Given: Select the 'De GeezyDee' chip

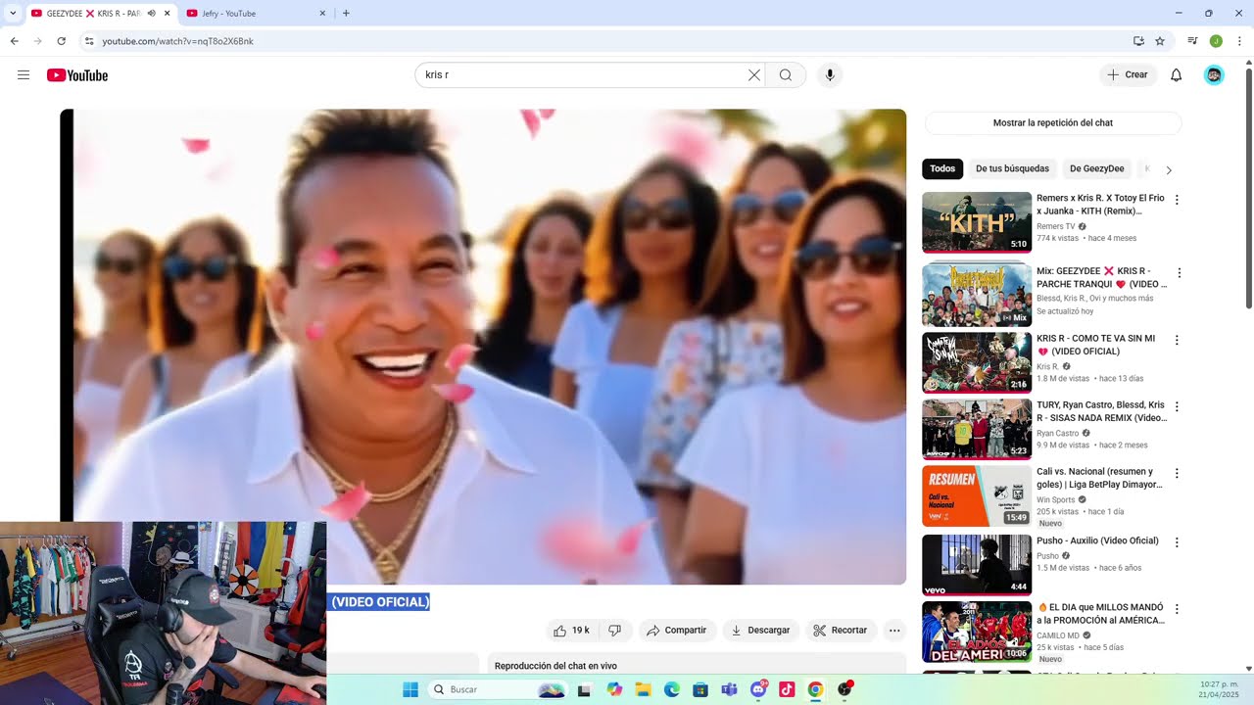Looking at the screenshot, I should [1096, 169].
